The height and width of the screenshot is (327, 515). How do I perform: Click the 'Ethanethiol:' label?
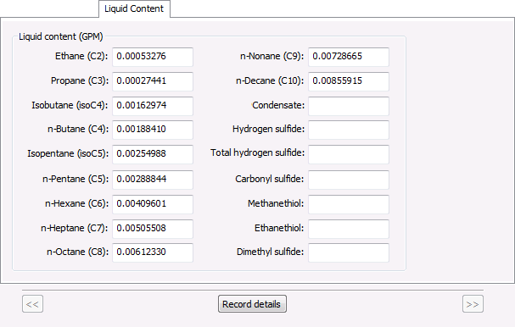pyautogui.click(x=279, y=228)
